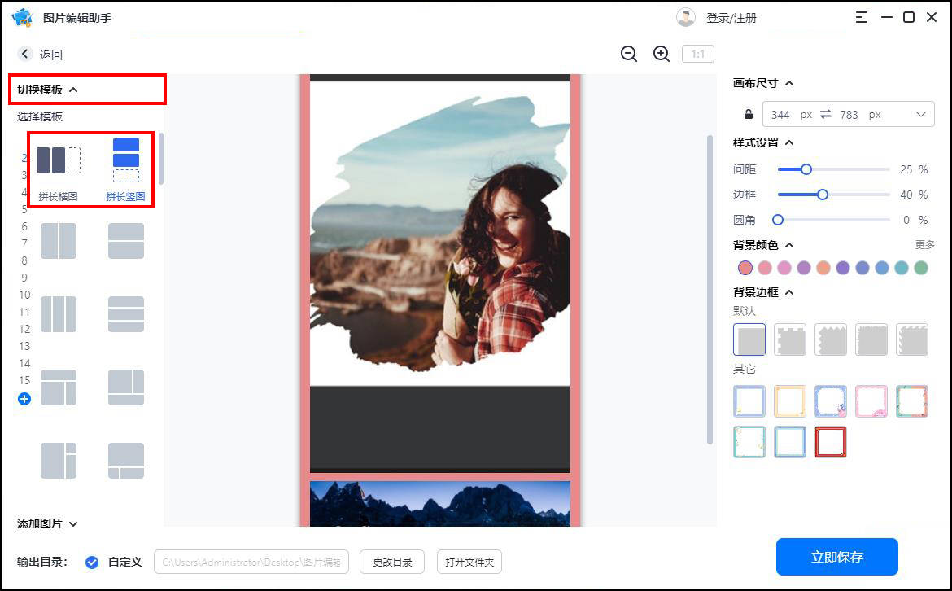The width and height of the screenshot is (952, 591).
Task: Click the zoom out magnifier icon
Action: point(628,54)
